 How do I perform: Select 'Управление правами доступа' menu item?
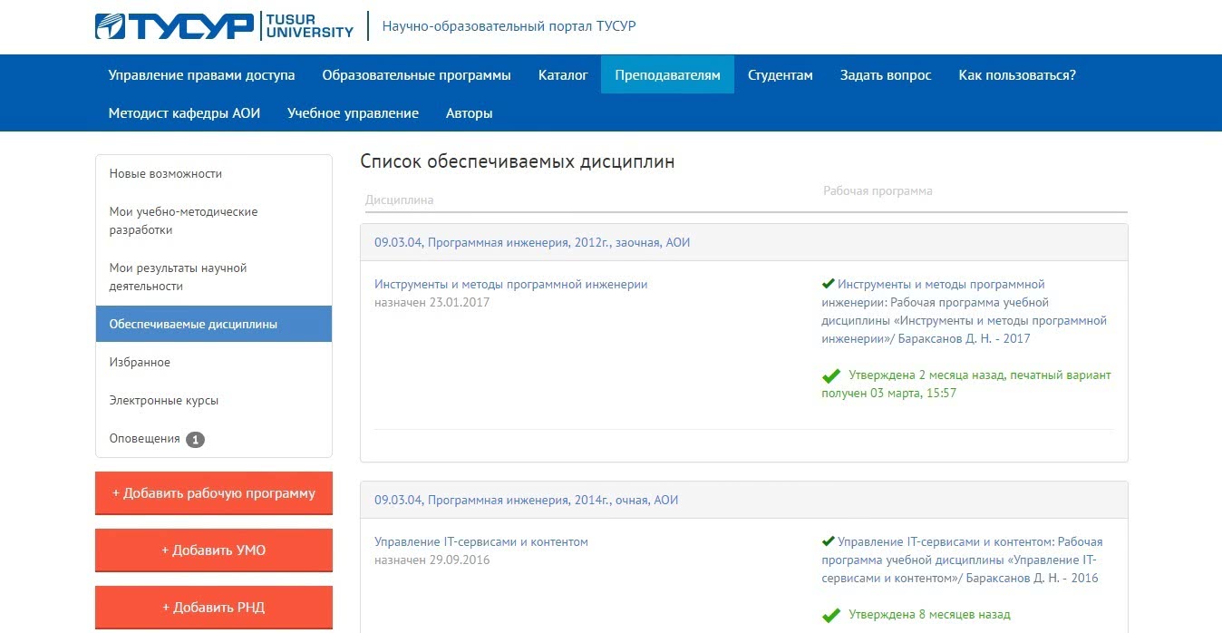(201, 75)
